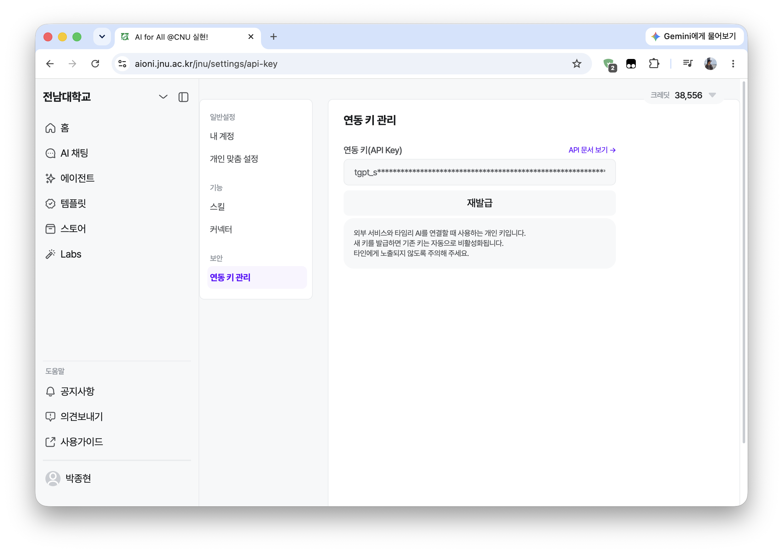Viewport: 783px width, 553px height.
Task: Open the 크레딧 38,556 dropdown arrow
Action: click(712, 95)
